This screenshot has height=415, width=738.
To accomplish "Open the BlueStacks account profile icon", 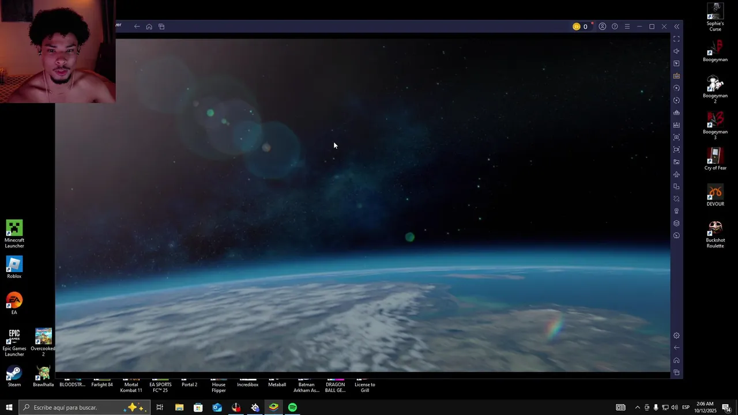I will [x=603, y=27].
